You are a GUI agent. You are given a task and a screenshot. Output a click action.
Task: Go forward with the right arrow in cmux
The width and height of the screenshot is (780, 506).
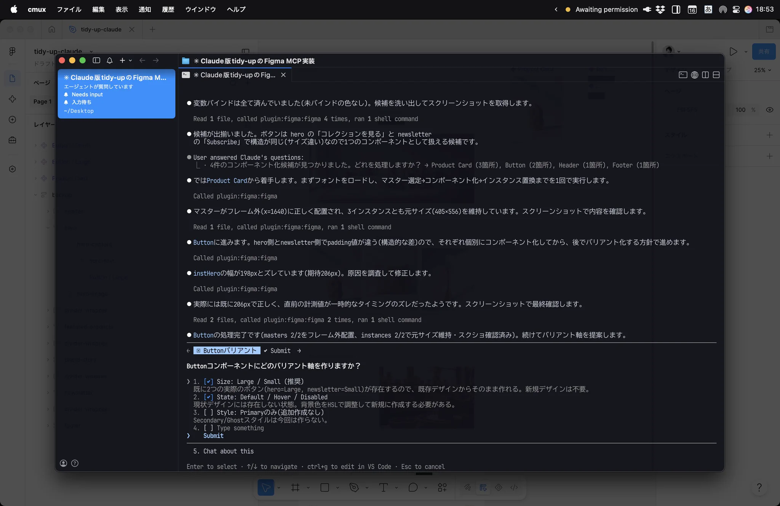[x=156, y=60]
